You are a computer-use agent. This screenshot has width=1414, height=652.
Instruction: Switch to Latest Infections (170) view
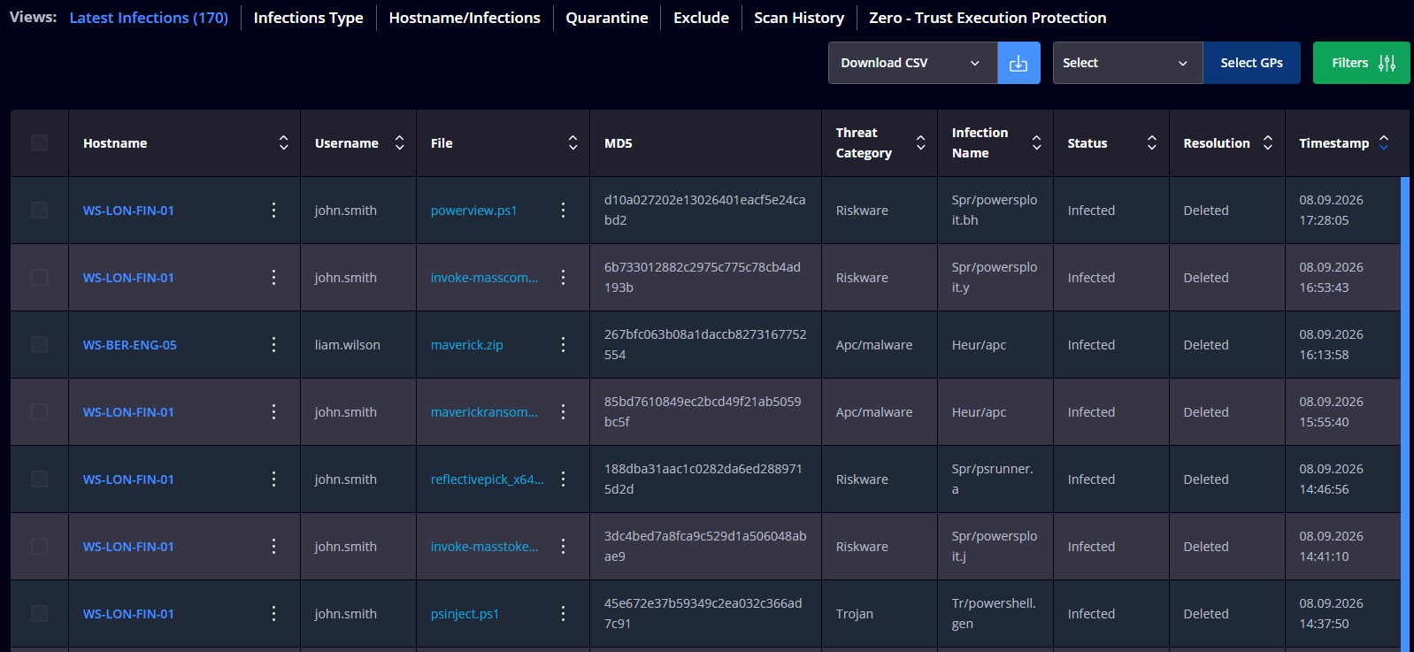[149, 18]
